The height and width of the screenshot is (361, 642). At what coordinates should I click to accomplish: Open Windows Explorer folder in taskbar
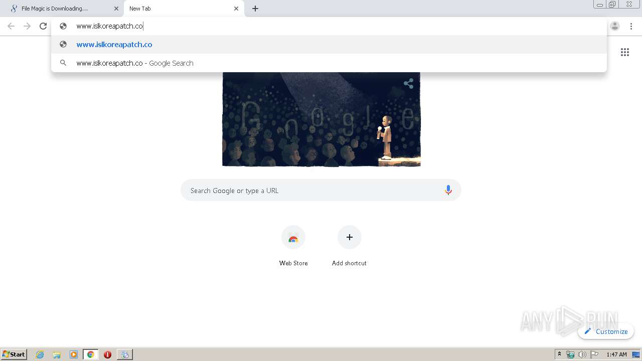(57, 354)
